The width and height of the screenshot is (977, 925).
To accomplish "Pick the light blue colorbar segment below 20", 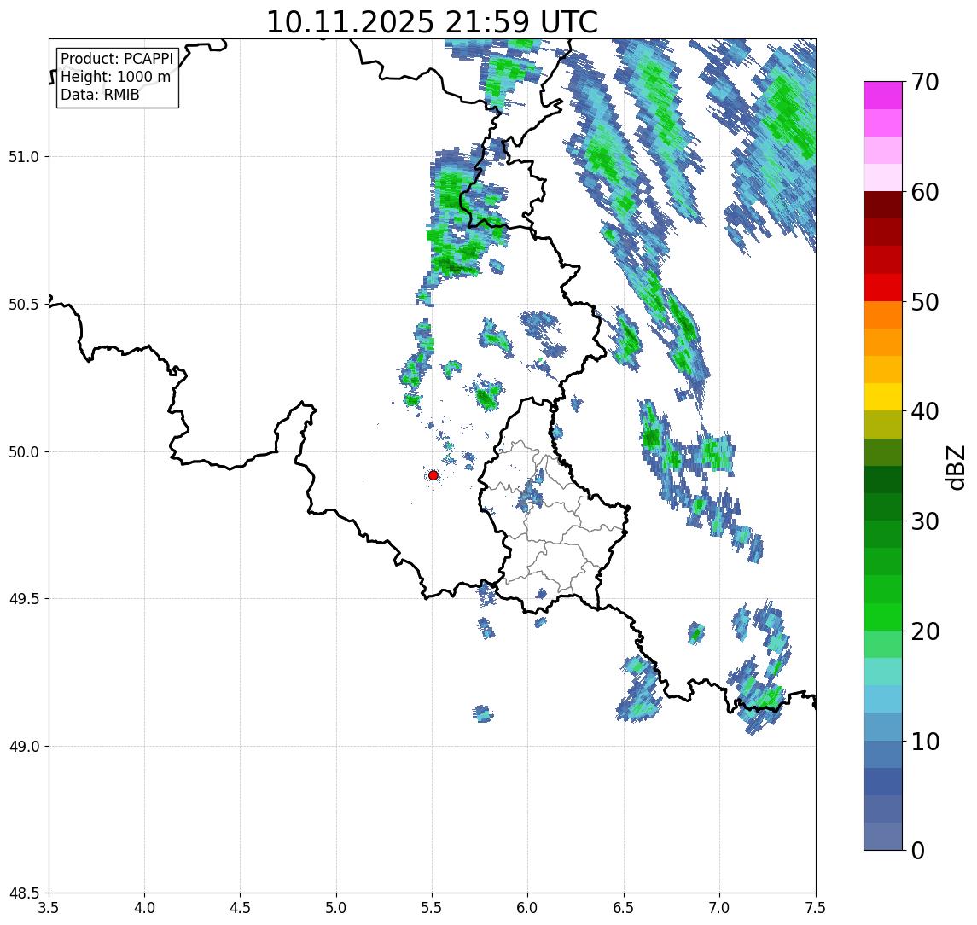I will pyautogui.click(x=883, y=699).
